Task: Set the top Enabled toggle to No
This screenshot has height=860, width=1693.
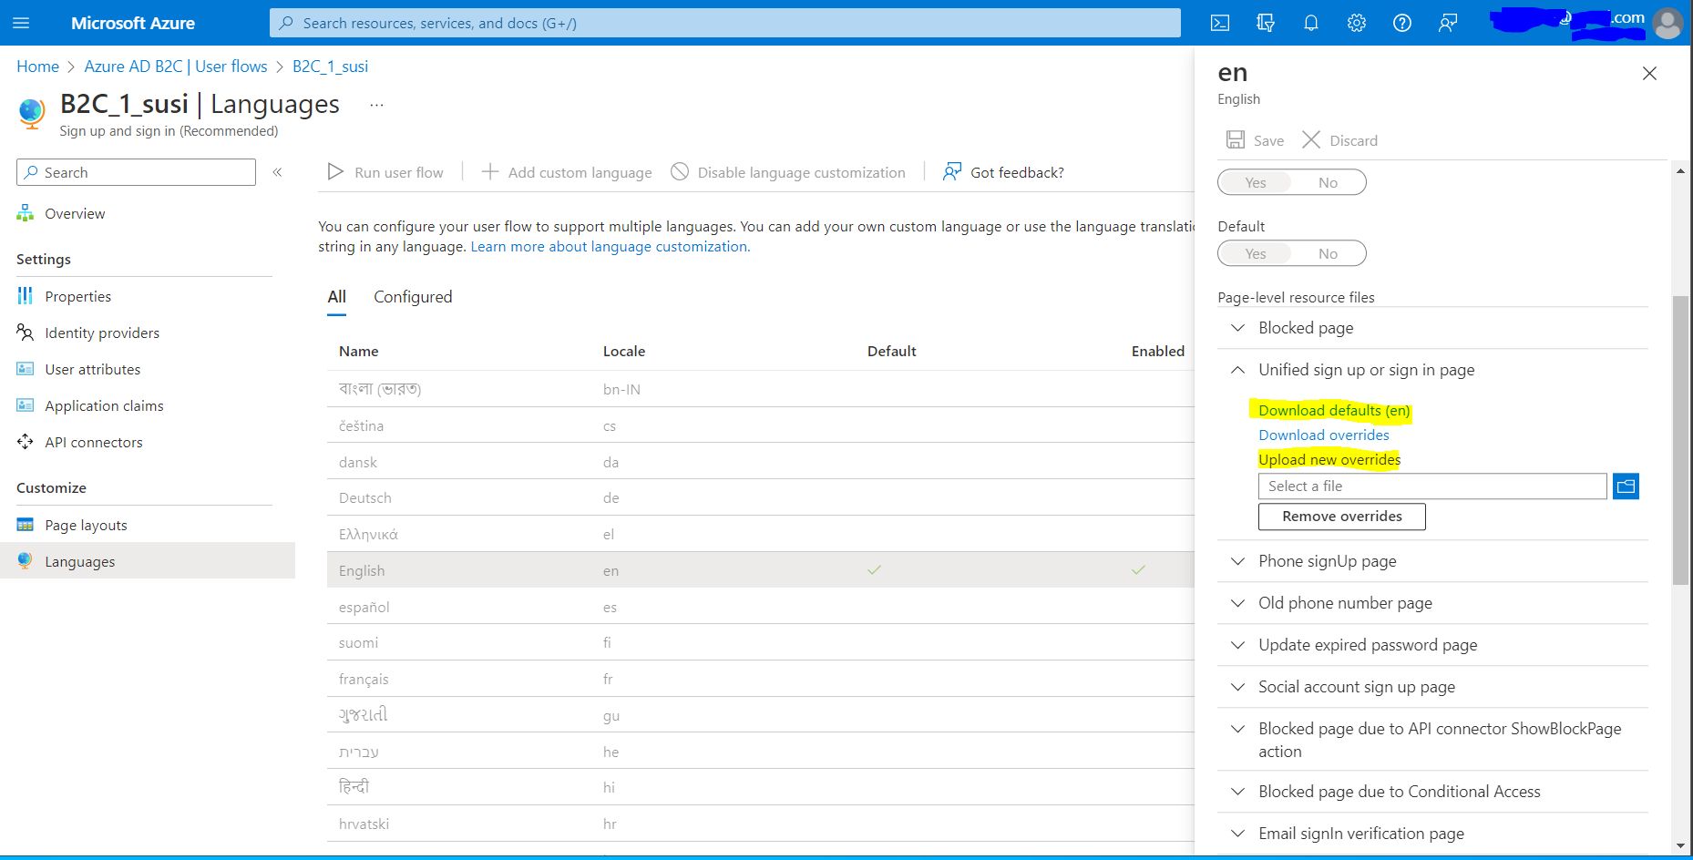Action: (x=1328, y=182)
